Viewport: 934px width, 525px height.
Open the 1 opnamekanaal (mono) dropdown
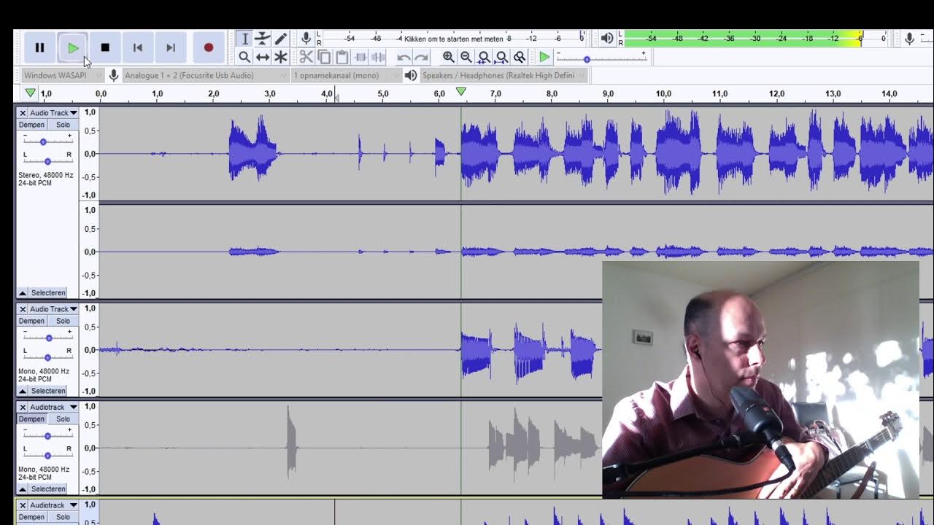347,75
